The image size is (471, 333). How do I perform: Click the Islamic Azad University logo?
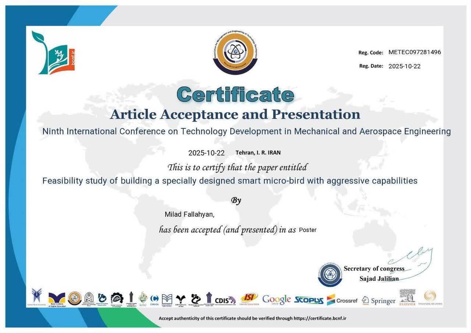point(37,298)
